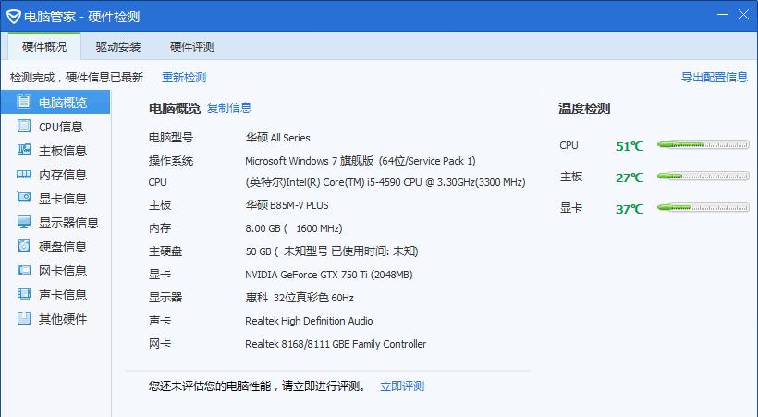Click the NVIDIA GeForce GTX 750 Ti value
758x417 pixels.
click(x=329, y=275)
